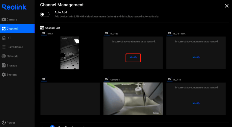This screenshot has width=232, height=127.
Task: Click the 840A channel name
Action: 50,34
